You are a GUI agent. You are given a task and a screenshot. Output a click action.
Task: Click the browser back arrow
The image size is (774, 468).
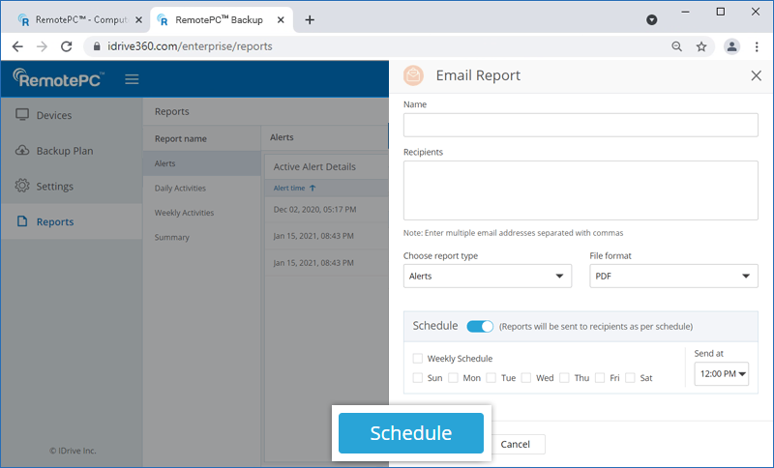tap(17, 46)
